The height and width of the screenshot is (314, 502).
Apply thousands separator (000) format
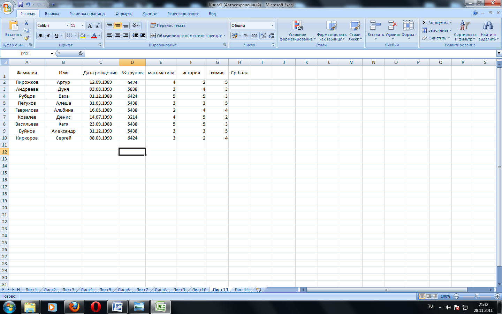[254, 36]
